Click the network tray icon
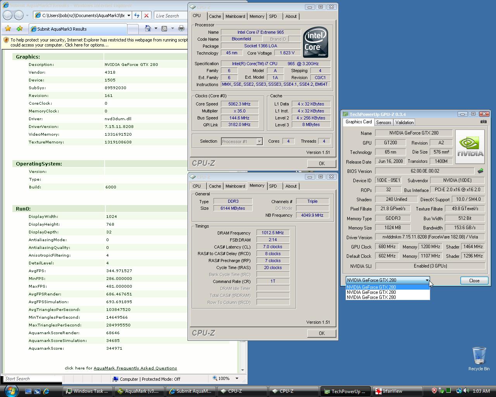The image size is (496, 397). pos(459,391)
